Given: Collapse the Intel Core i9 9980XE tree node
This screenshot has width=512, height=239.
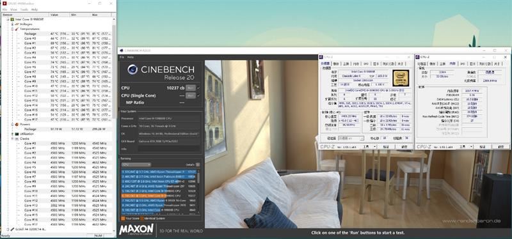Looking at the screenshot, I should [8, 19].
